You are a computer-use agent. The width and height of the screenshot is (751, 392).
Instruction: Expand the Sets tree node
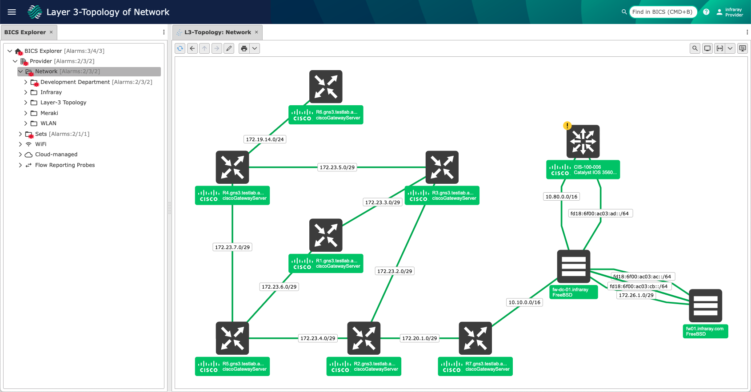pos(20,134)
